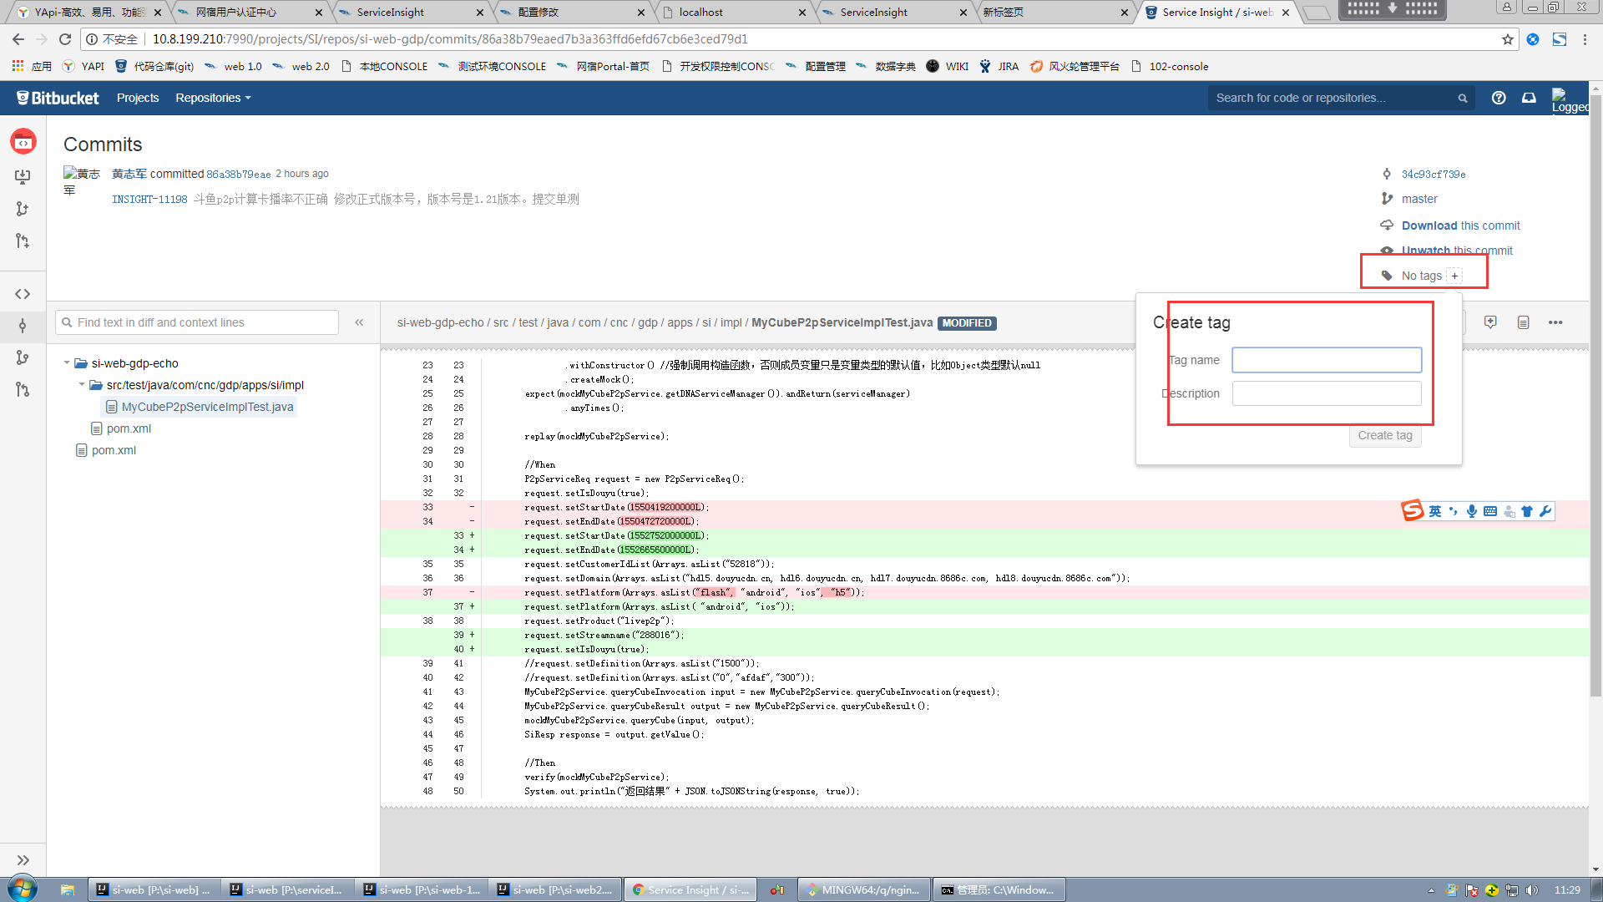Collapse the file tree panel
The height and width of the screenshot is (902, 1603).
click(359, 322)
